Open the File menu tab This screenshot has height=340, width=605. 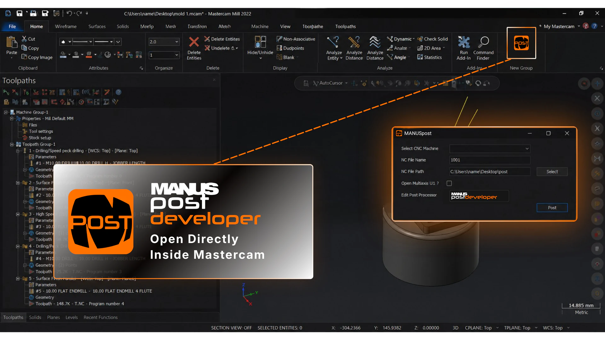(x=12, y=26)
